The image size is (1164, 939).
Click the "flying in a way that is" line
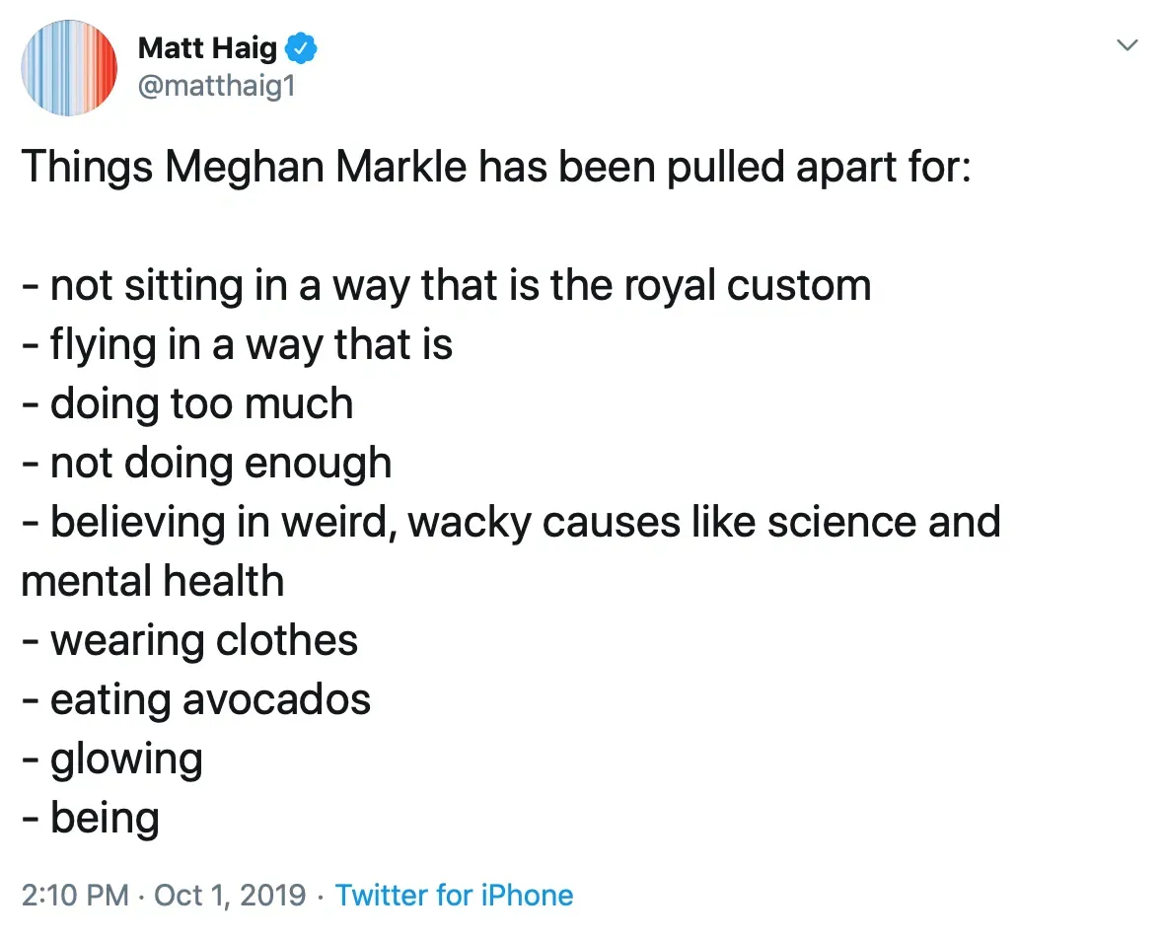pos(237,345)
